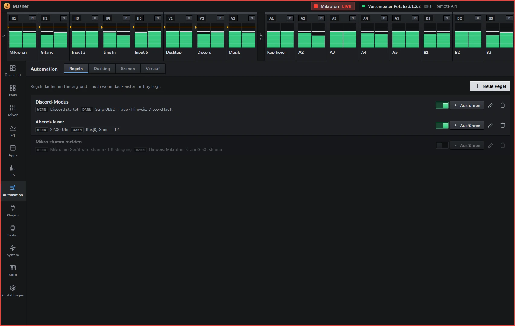This screenshot has width=515, height=326.
Task: Mute the V2 Discord strip
Action: pos(220,18)
